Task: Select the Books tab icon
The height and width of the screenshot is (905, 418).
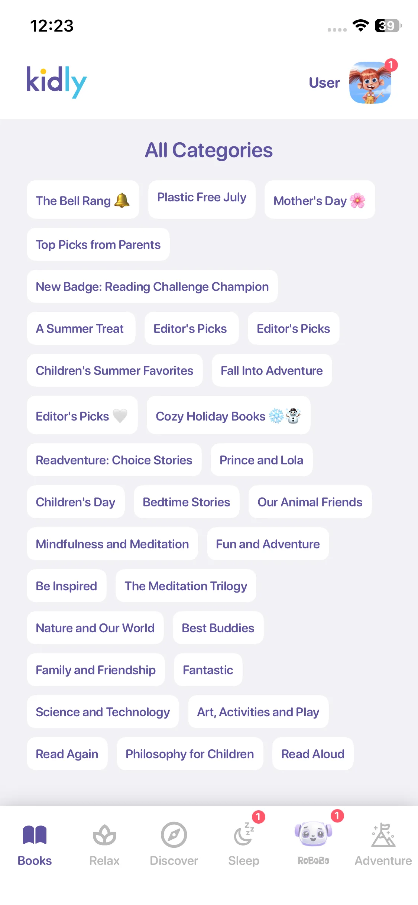Action: [x=35, y=836]
